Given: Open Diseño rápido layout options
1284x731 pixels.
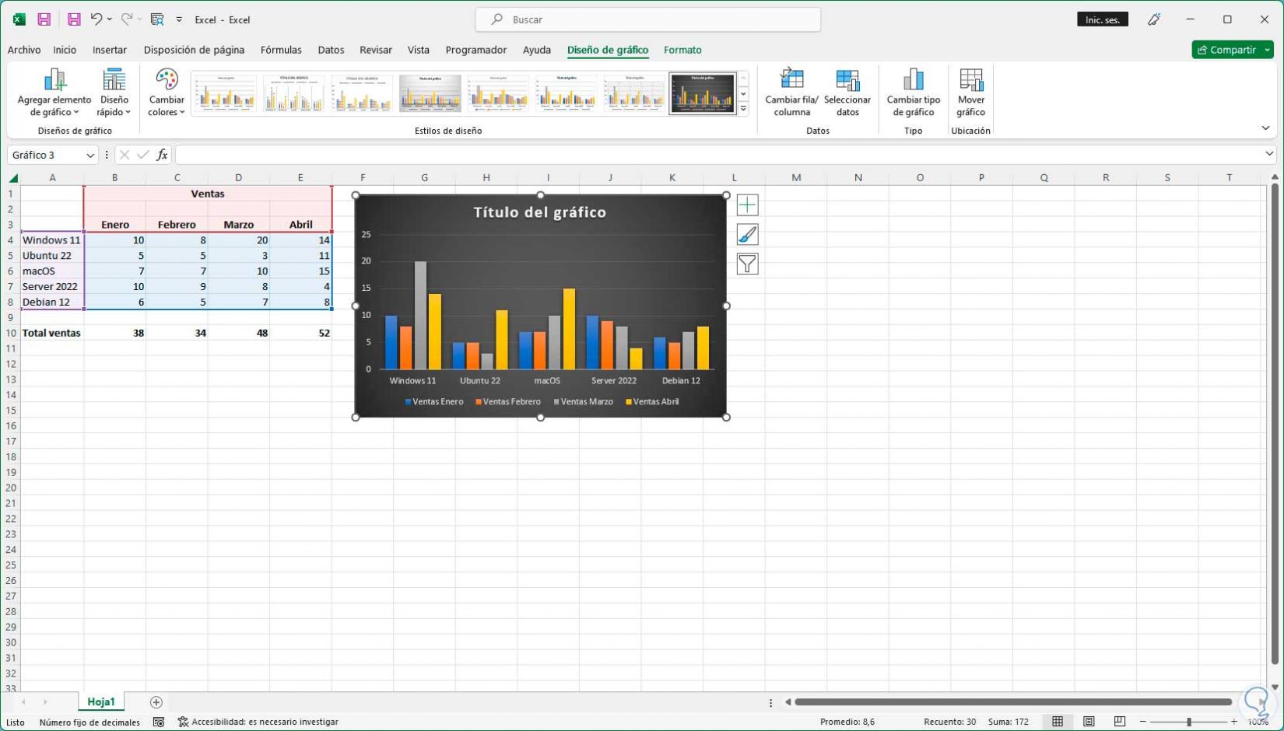Looking at the screenshot, I should coord(114,93).
